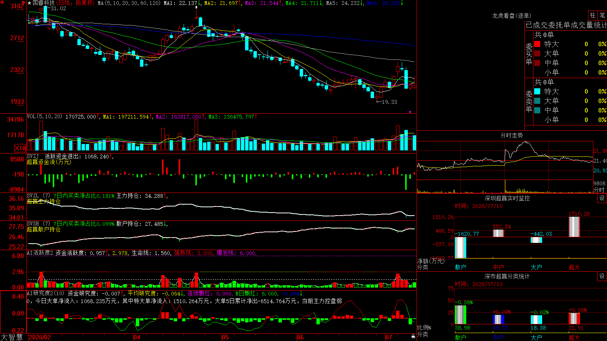Open 设 settings for 深圳超赢实时监控

pos(602,198)
